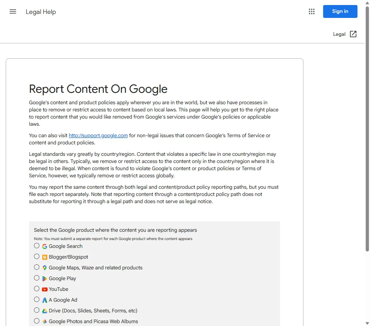Screen dimensions: 370x326
Task: Click the Google Ads icon
Action: 44,300
